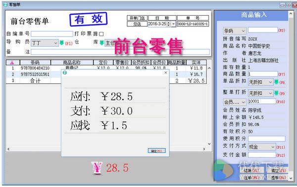Click the 中国哲学史 product name text
This screenshot has height=187, width=297.
(259, 46)
